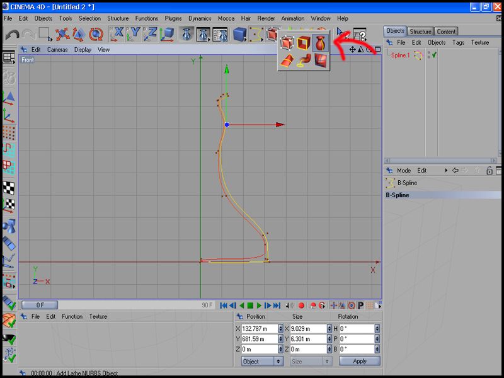The width and height of the screenshot is (504, 378).
Task: Click the Add Cube primitive icon
Action: pos(239,35)
